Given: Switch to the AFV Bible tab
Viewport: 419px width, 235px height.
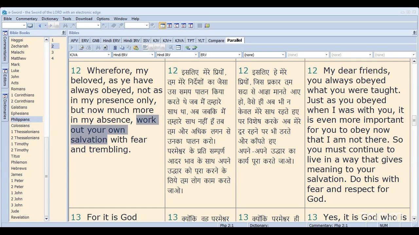Looking at the screenshot, I should (x=74, y=40).
